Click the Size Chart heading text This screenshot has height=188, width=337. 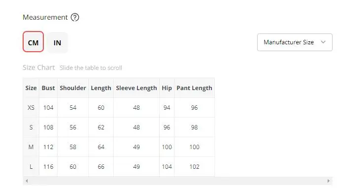coord(39,67)
